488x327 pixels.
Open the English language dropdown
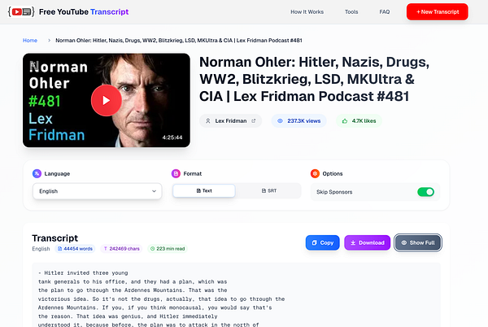click(x=97, y=191)
